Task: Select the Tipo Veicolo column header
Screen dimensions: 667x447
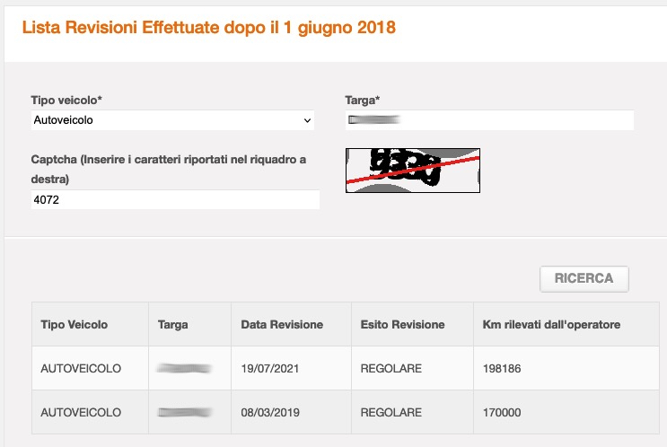Action: point(74,325)
